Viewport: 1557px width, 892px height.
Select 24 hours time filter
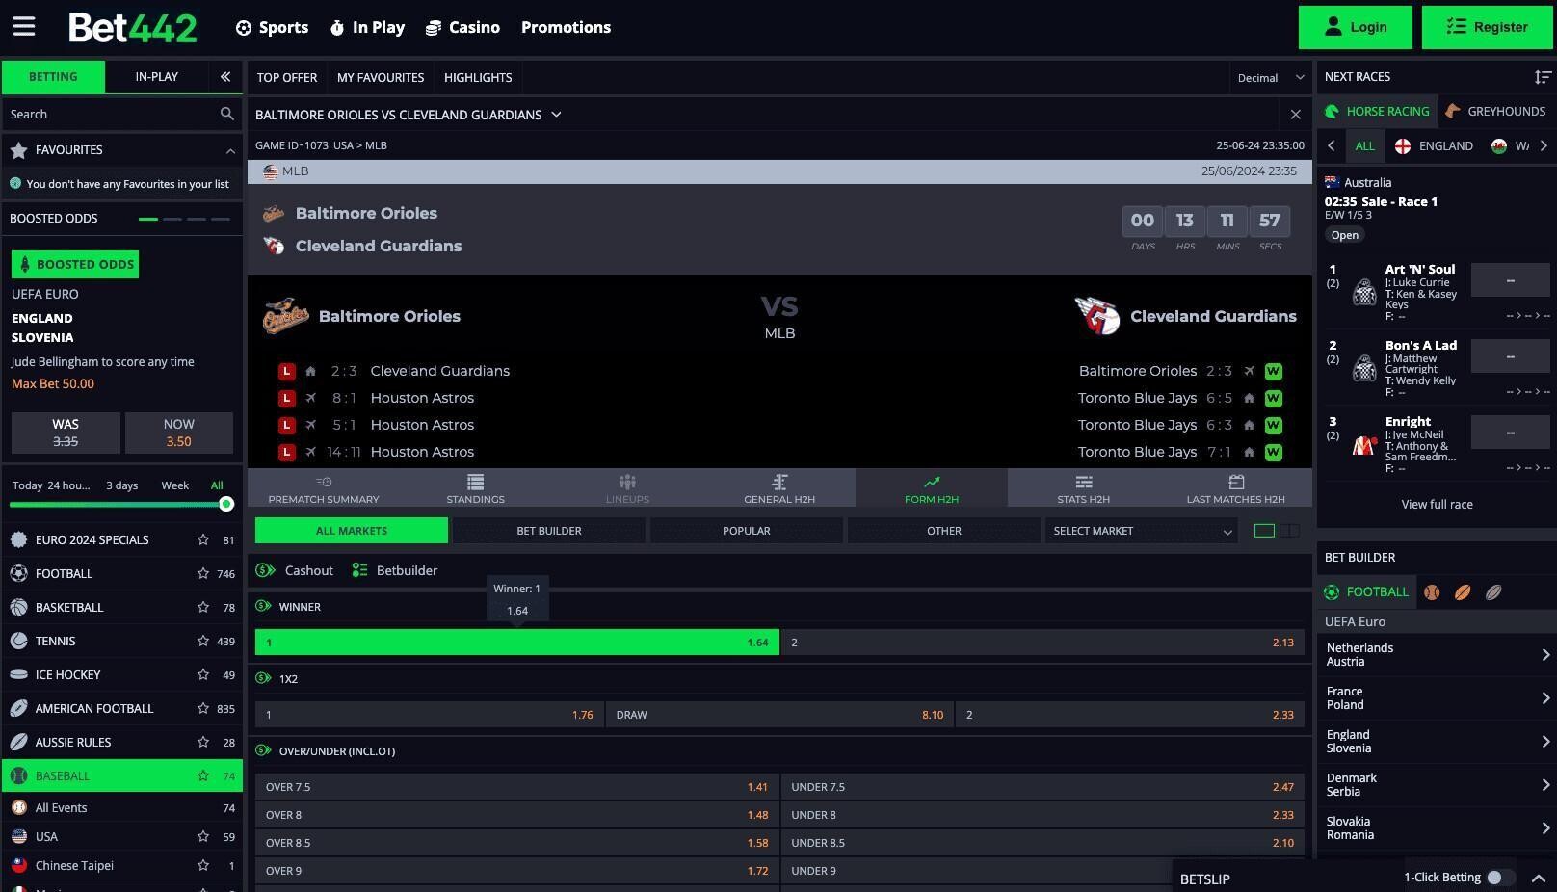click(68, 485)
